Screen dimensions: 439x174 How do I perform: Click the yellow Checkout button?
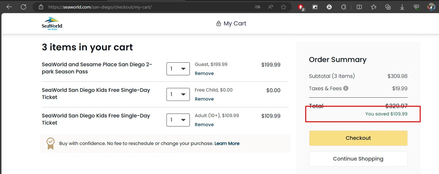click(x=358, y=138)
